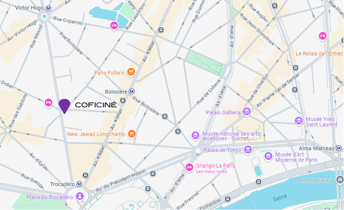Image resolution: width=344 pixels, height=210 pixels.
Task: Click the Boissière metro station icon
Action: (x=132, y=92)
